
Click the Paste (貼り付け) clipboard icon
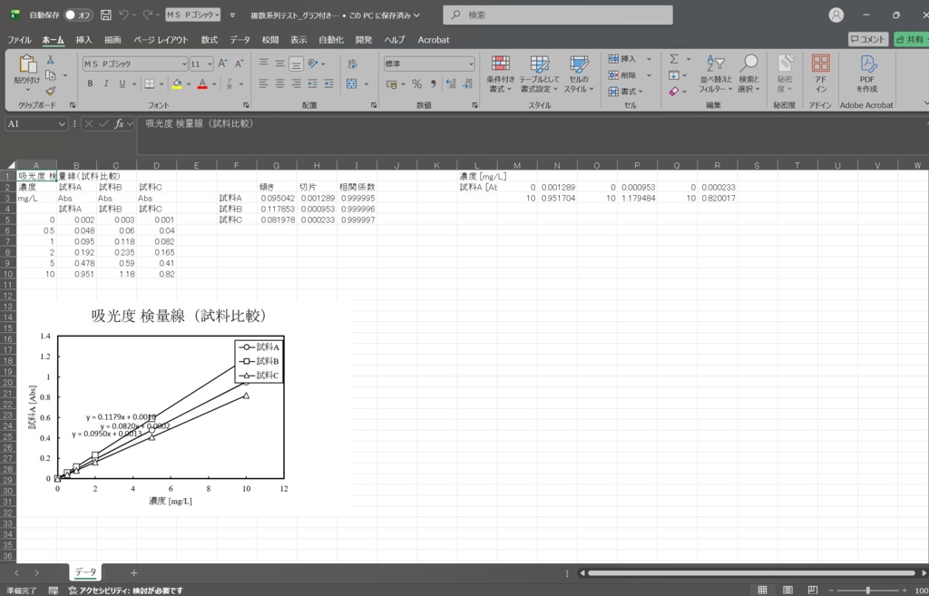coord(27,64)
